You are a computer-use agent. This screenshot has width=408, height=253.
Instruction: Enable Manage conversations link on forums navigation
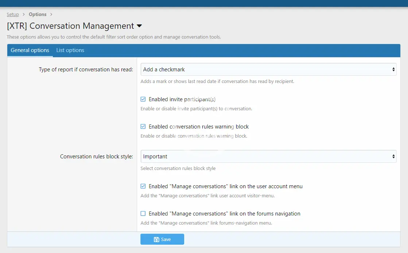(x=143, y=214)
